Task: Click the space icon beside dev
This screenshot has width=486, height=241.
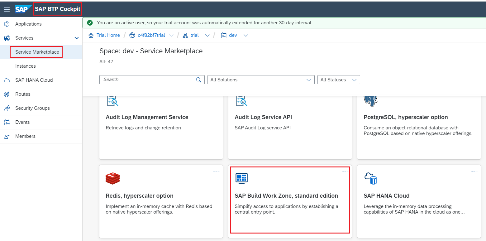Action: [x=223, y=35]
